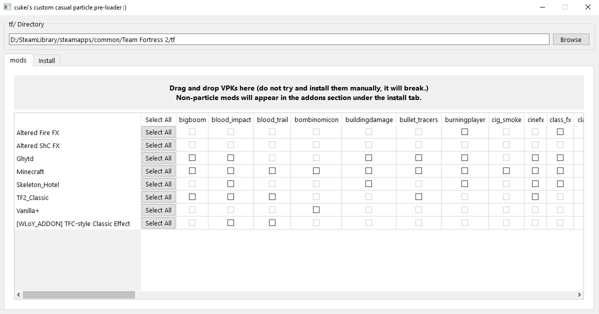Click Select All for [WLoY_ADDON] TFC-style Classic Effect
Screen dimensions: 599x314
[158, 222]
